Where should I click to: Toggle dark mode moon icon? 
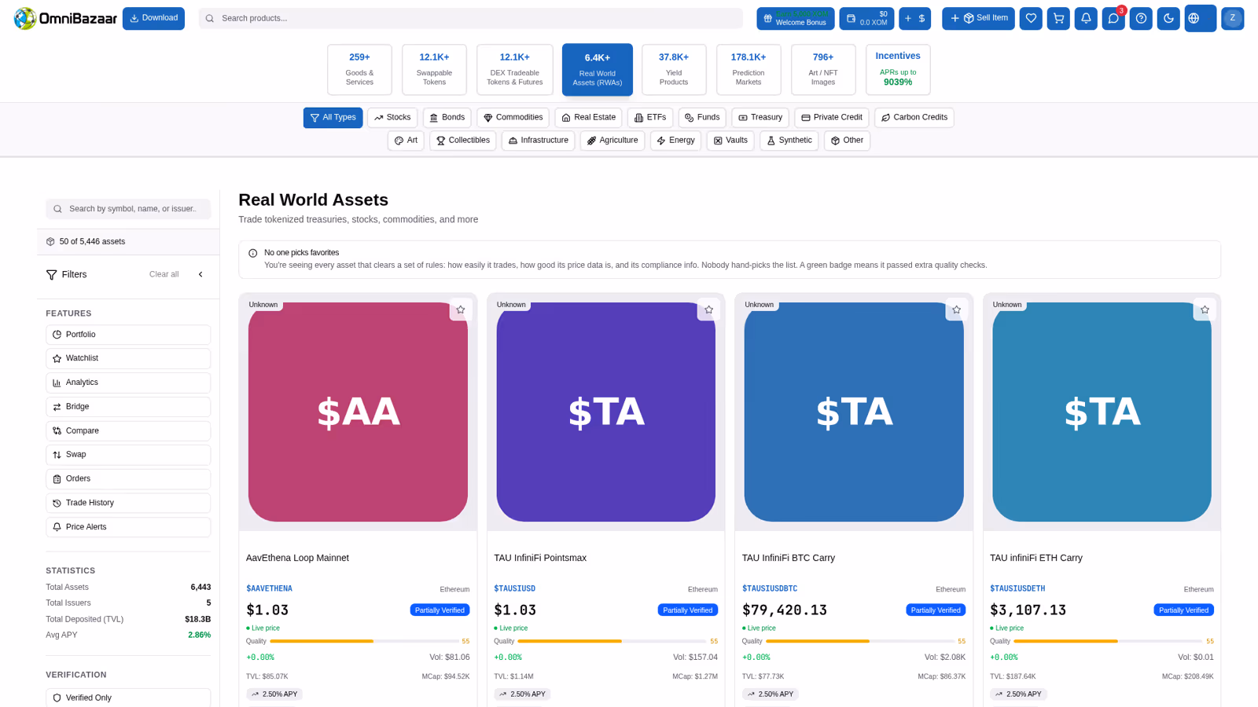click(x=1168, y=18)
